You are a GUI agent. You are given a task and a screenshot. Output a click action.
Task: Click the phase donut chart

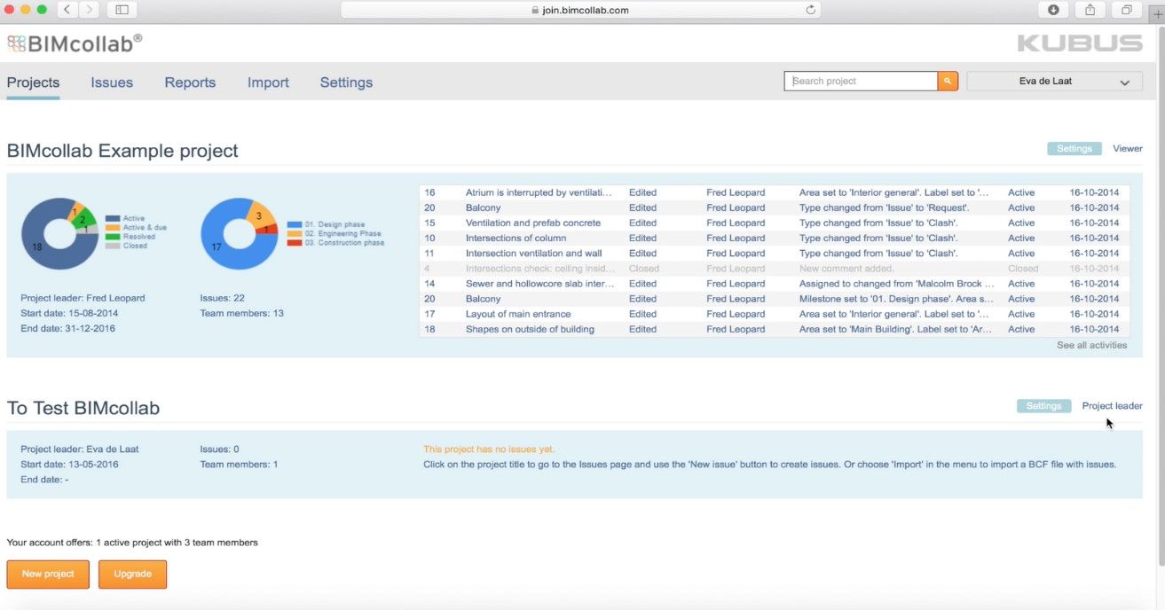240,233
